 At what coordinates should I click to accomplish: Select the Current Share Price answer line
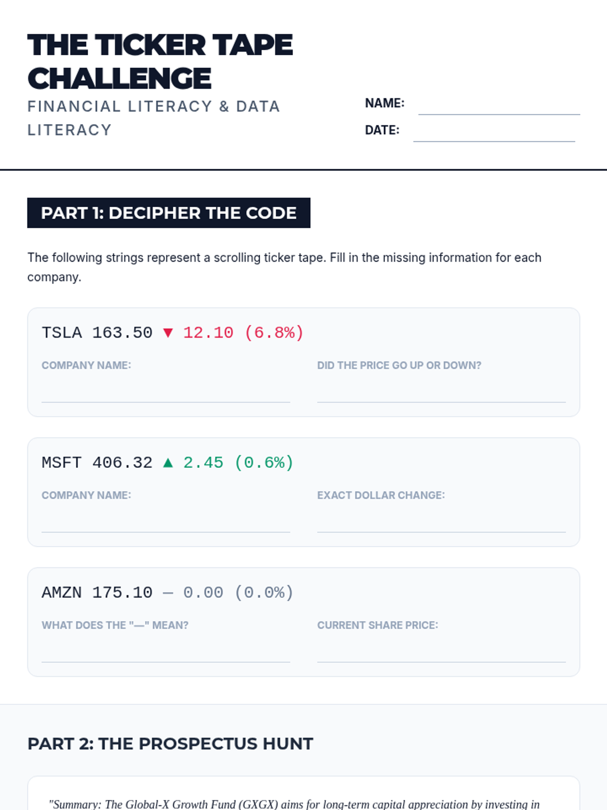pyautogui.click(x=441, y=651)
